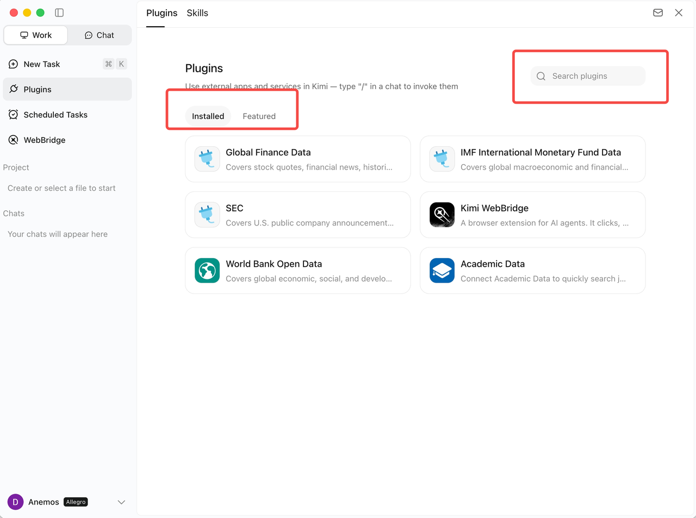Viewport: 696px width, 518px height.
Task: Click the K shortcut key badge
Action: 121,64
